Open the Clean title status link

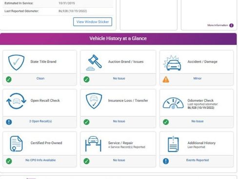pyautogui.click(x=40, y=78)
